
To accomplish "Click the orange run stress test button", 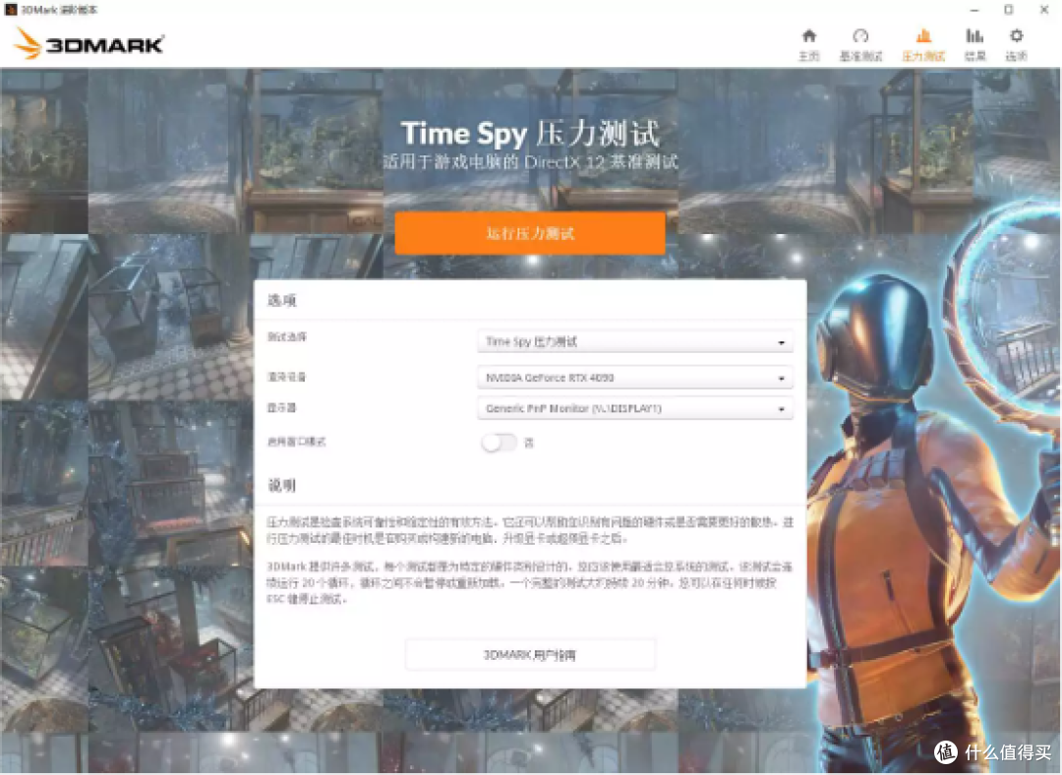I will tap(530, 233).
